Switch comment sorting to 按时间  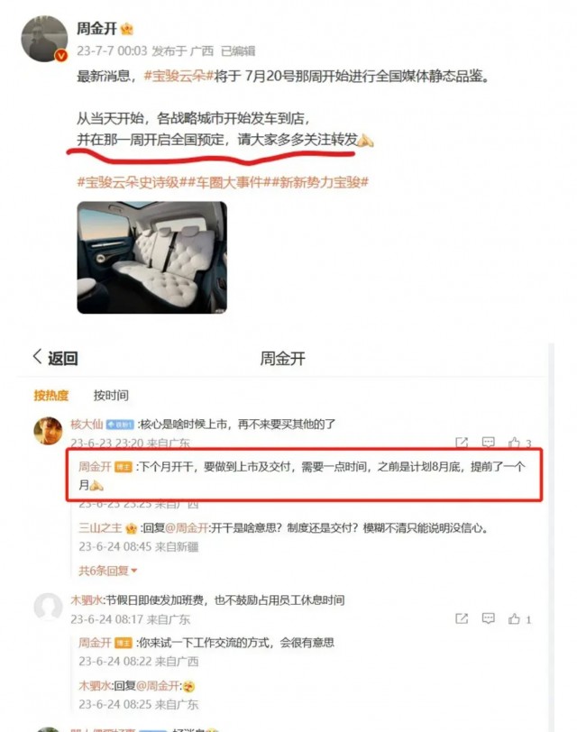point(111,396)
